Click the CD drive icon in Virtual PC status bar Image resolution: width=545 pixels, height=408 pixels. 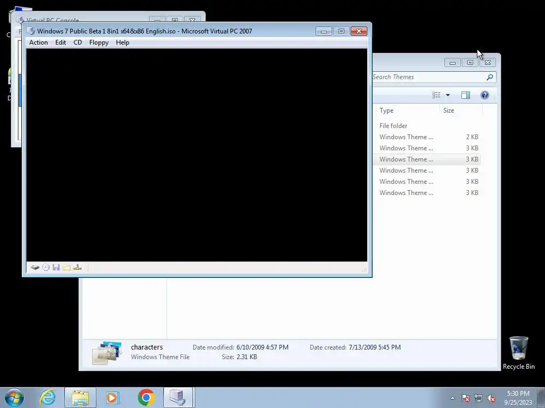coord(46,268)
